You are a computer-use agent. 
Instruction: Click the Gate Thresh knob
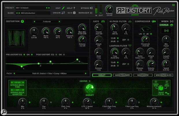99,27
